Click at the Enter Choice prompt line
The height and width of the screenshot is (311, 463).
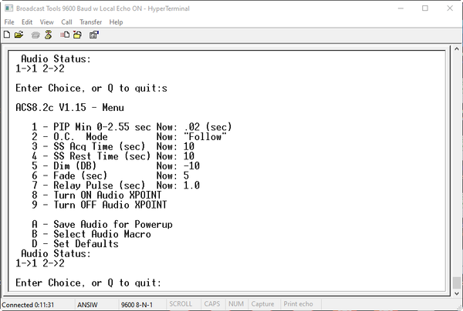89,283
